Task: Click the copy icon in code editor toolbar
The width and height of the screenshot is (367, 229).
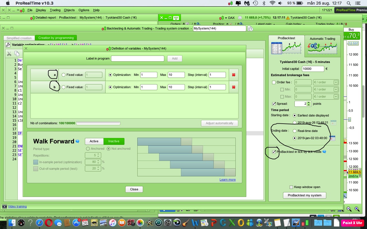Action: 17,54
